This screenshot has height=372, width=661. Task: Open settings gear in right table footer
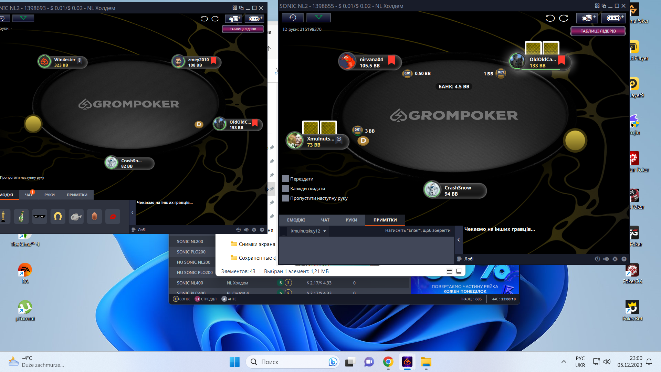coord(615,259)
